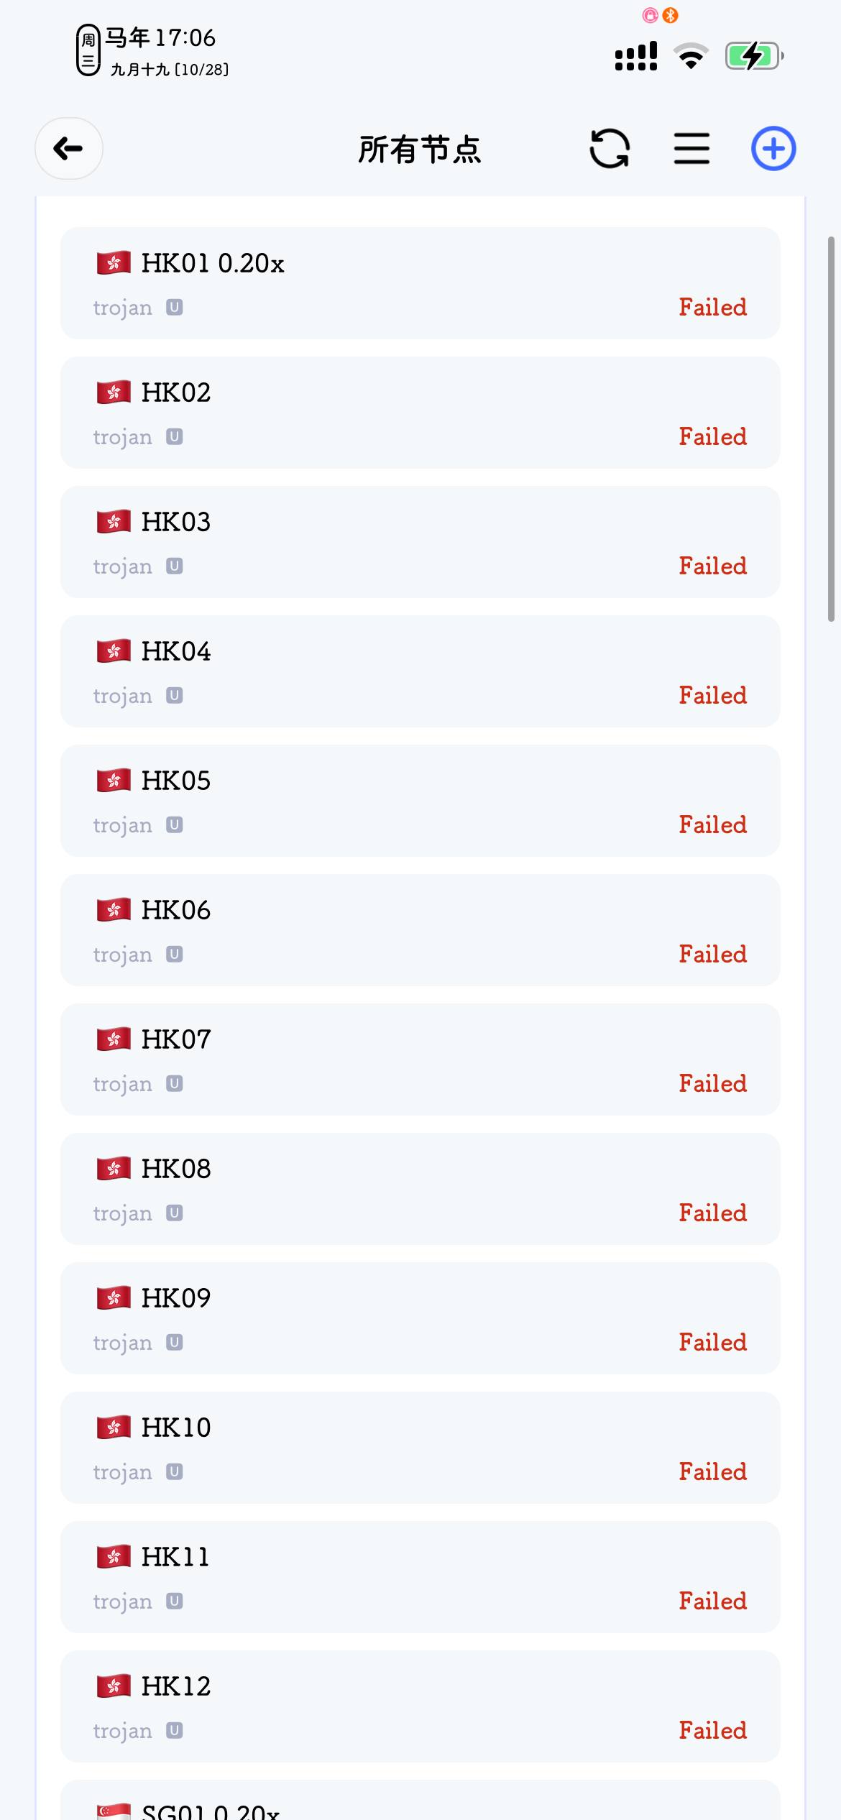Image resolution: width=841 pixels, height=1820 pixels.
Task: Select the HK01 0.20x node
Action: coord(420,283)
